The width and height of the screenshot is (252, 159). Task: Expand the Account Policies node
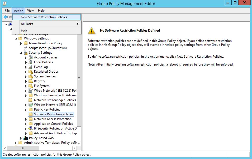[x=26, y=58]
